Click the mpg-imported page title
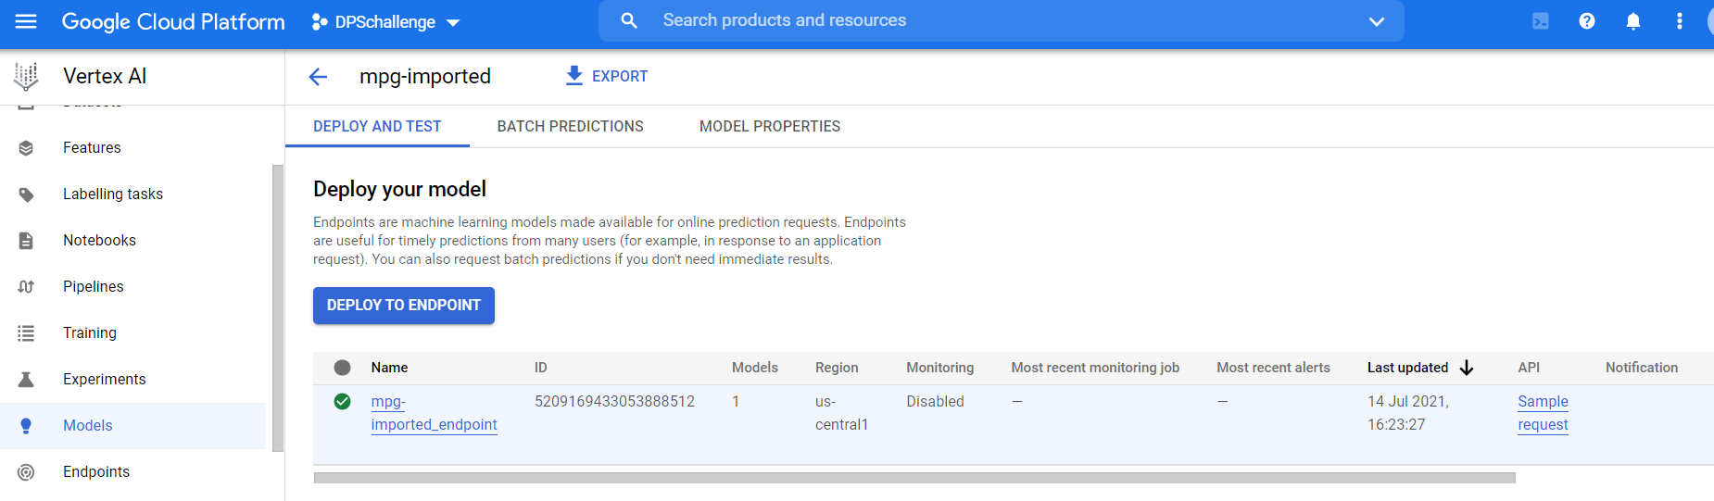Viewport: 1714px width, 501px height. 425,76
